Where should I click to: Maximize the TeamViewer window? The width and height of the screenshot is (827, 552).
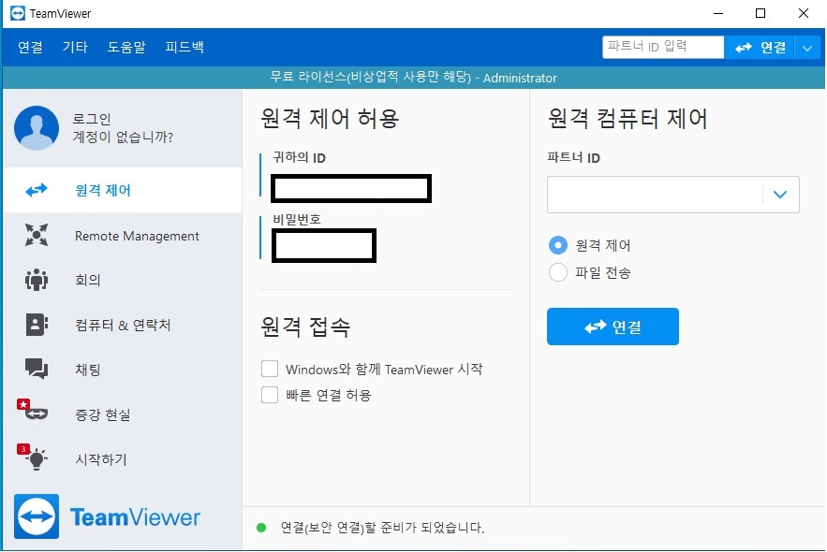(761, 13)
